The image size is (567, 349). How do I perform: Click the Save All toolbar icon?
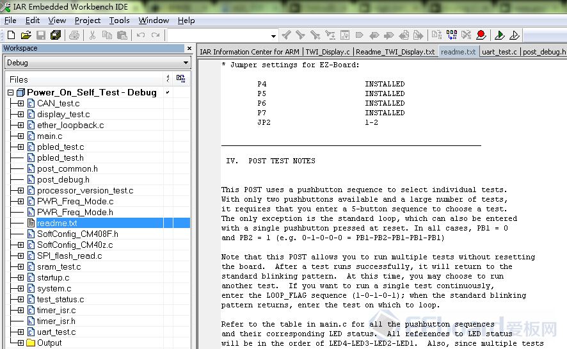tap(56, 35)
